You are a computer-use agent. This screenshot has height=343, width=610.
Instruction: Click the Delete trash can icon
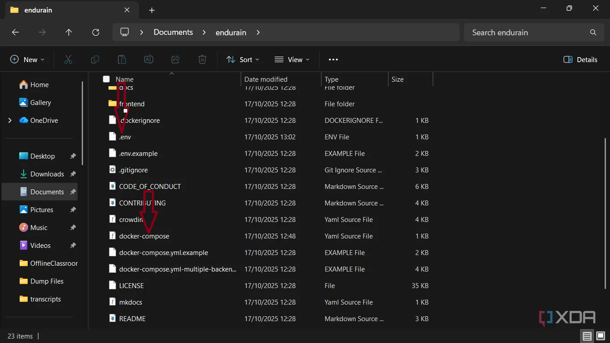(x=202, y=59)
